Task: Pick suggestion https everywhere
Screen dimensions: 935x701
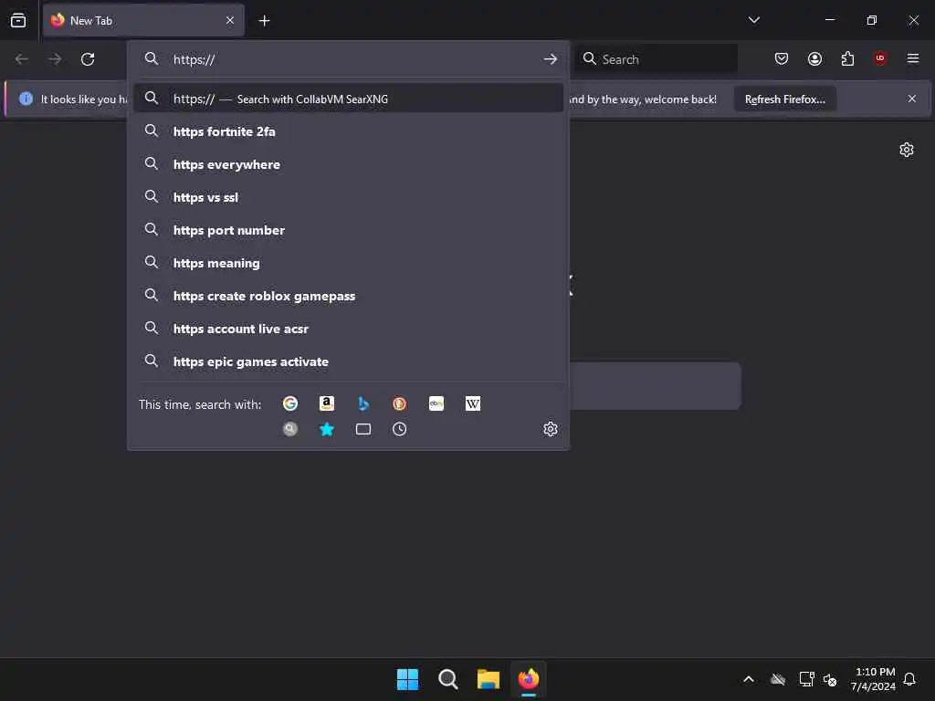Action: [348, 164]
